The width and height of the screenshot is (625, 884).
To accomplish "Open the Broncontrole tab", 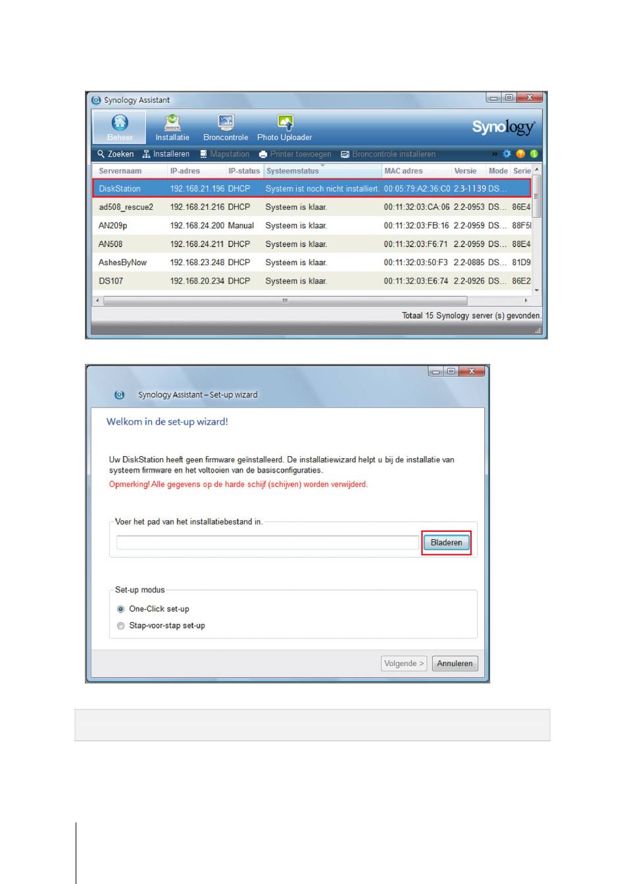I will tap(226, 128).
